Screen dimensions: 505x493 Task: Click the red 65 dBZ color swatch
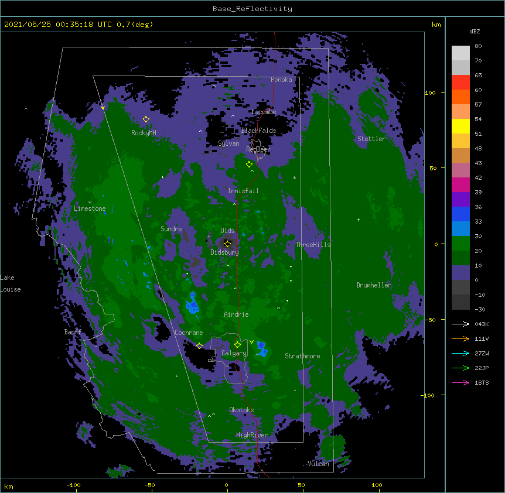pos(460,83)
